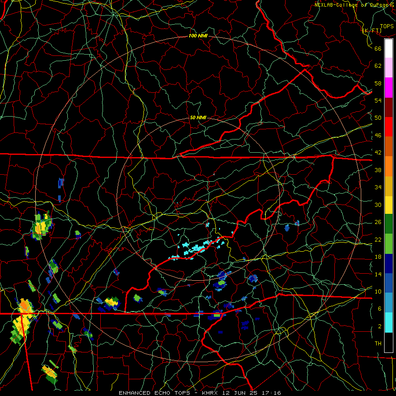Select the light blue 14 kft swatch
Viewport: 396px width, 396px height.
pyautogui.click(x=389, y=303)
